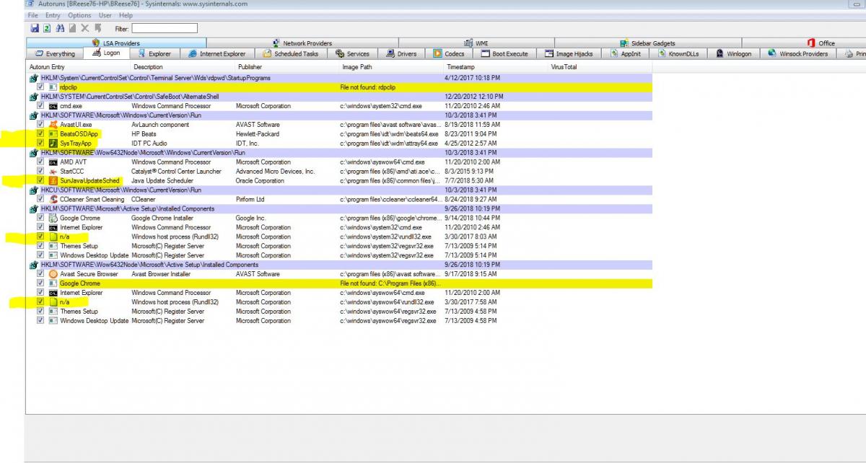Open the User menu
Screen dimensions: 866x463
tap(105, 15)
